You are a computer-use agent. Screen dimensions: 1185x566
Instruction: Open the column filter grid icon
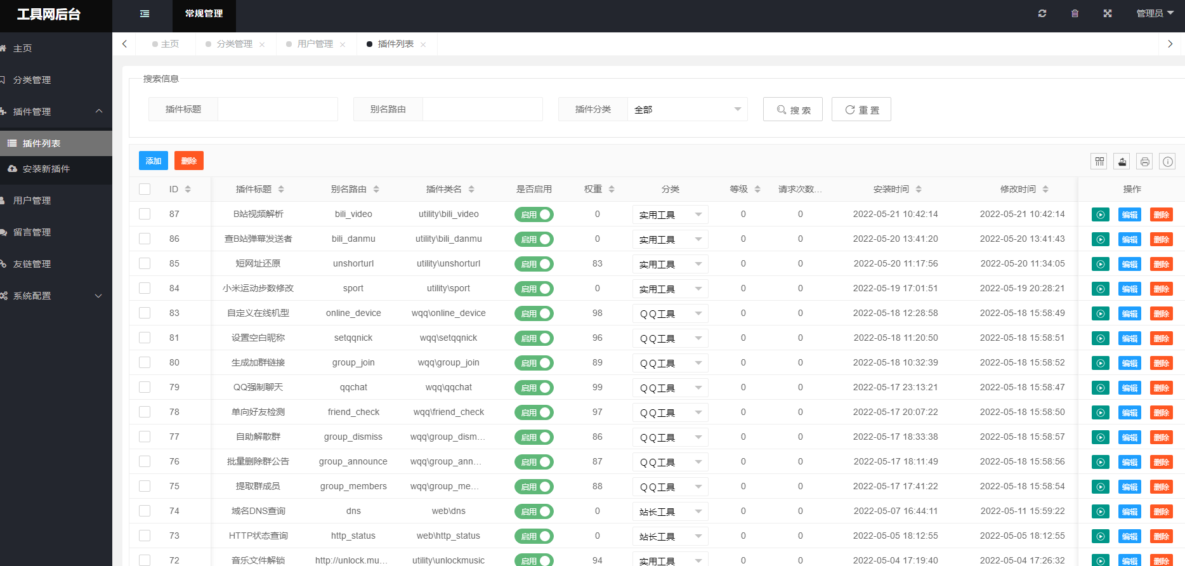click(x=1099, y=162)
